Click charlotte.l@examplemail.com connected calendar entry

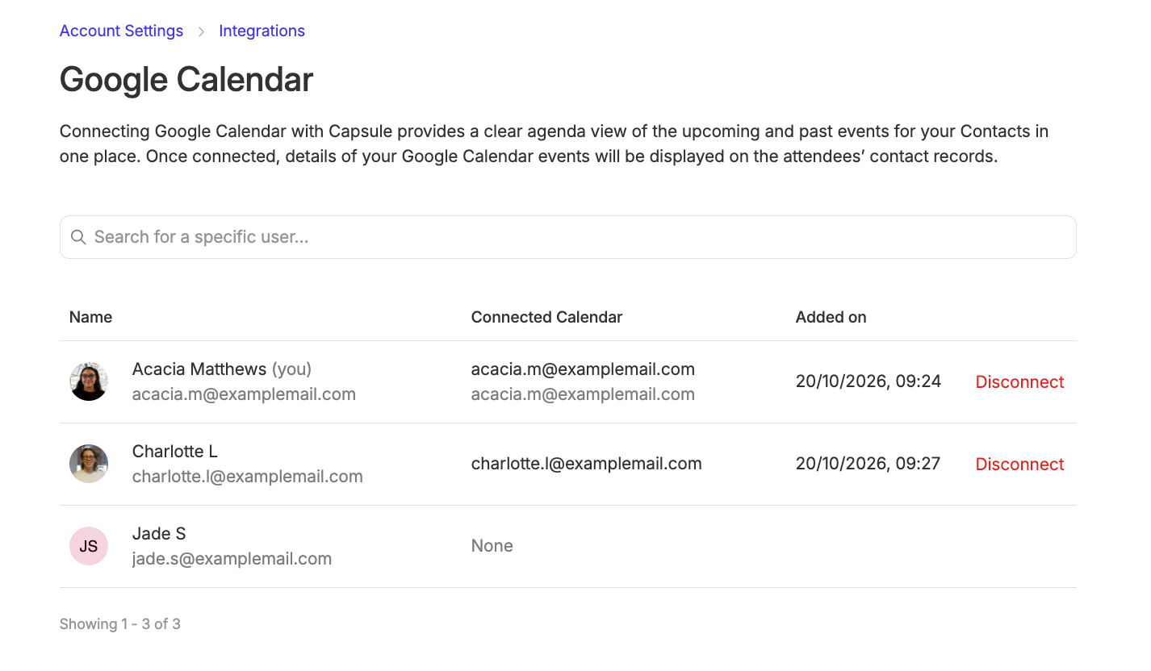click(586, 464)
